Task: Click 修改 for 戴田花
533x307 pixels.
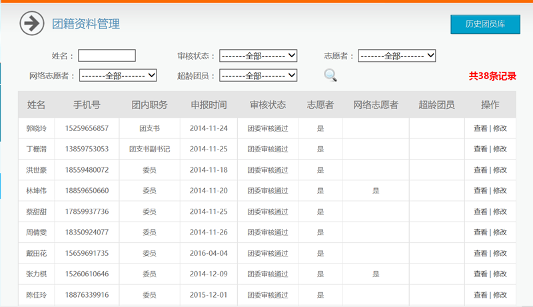Action: click(500, 253)
